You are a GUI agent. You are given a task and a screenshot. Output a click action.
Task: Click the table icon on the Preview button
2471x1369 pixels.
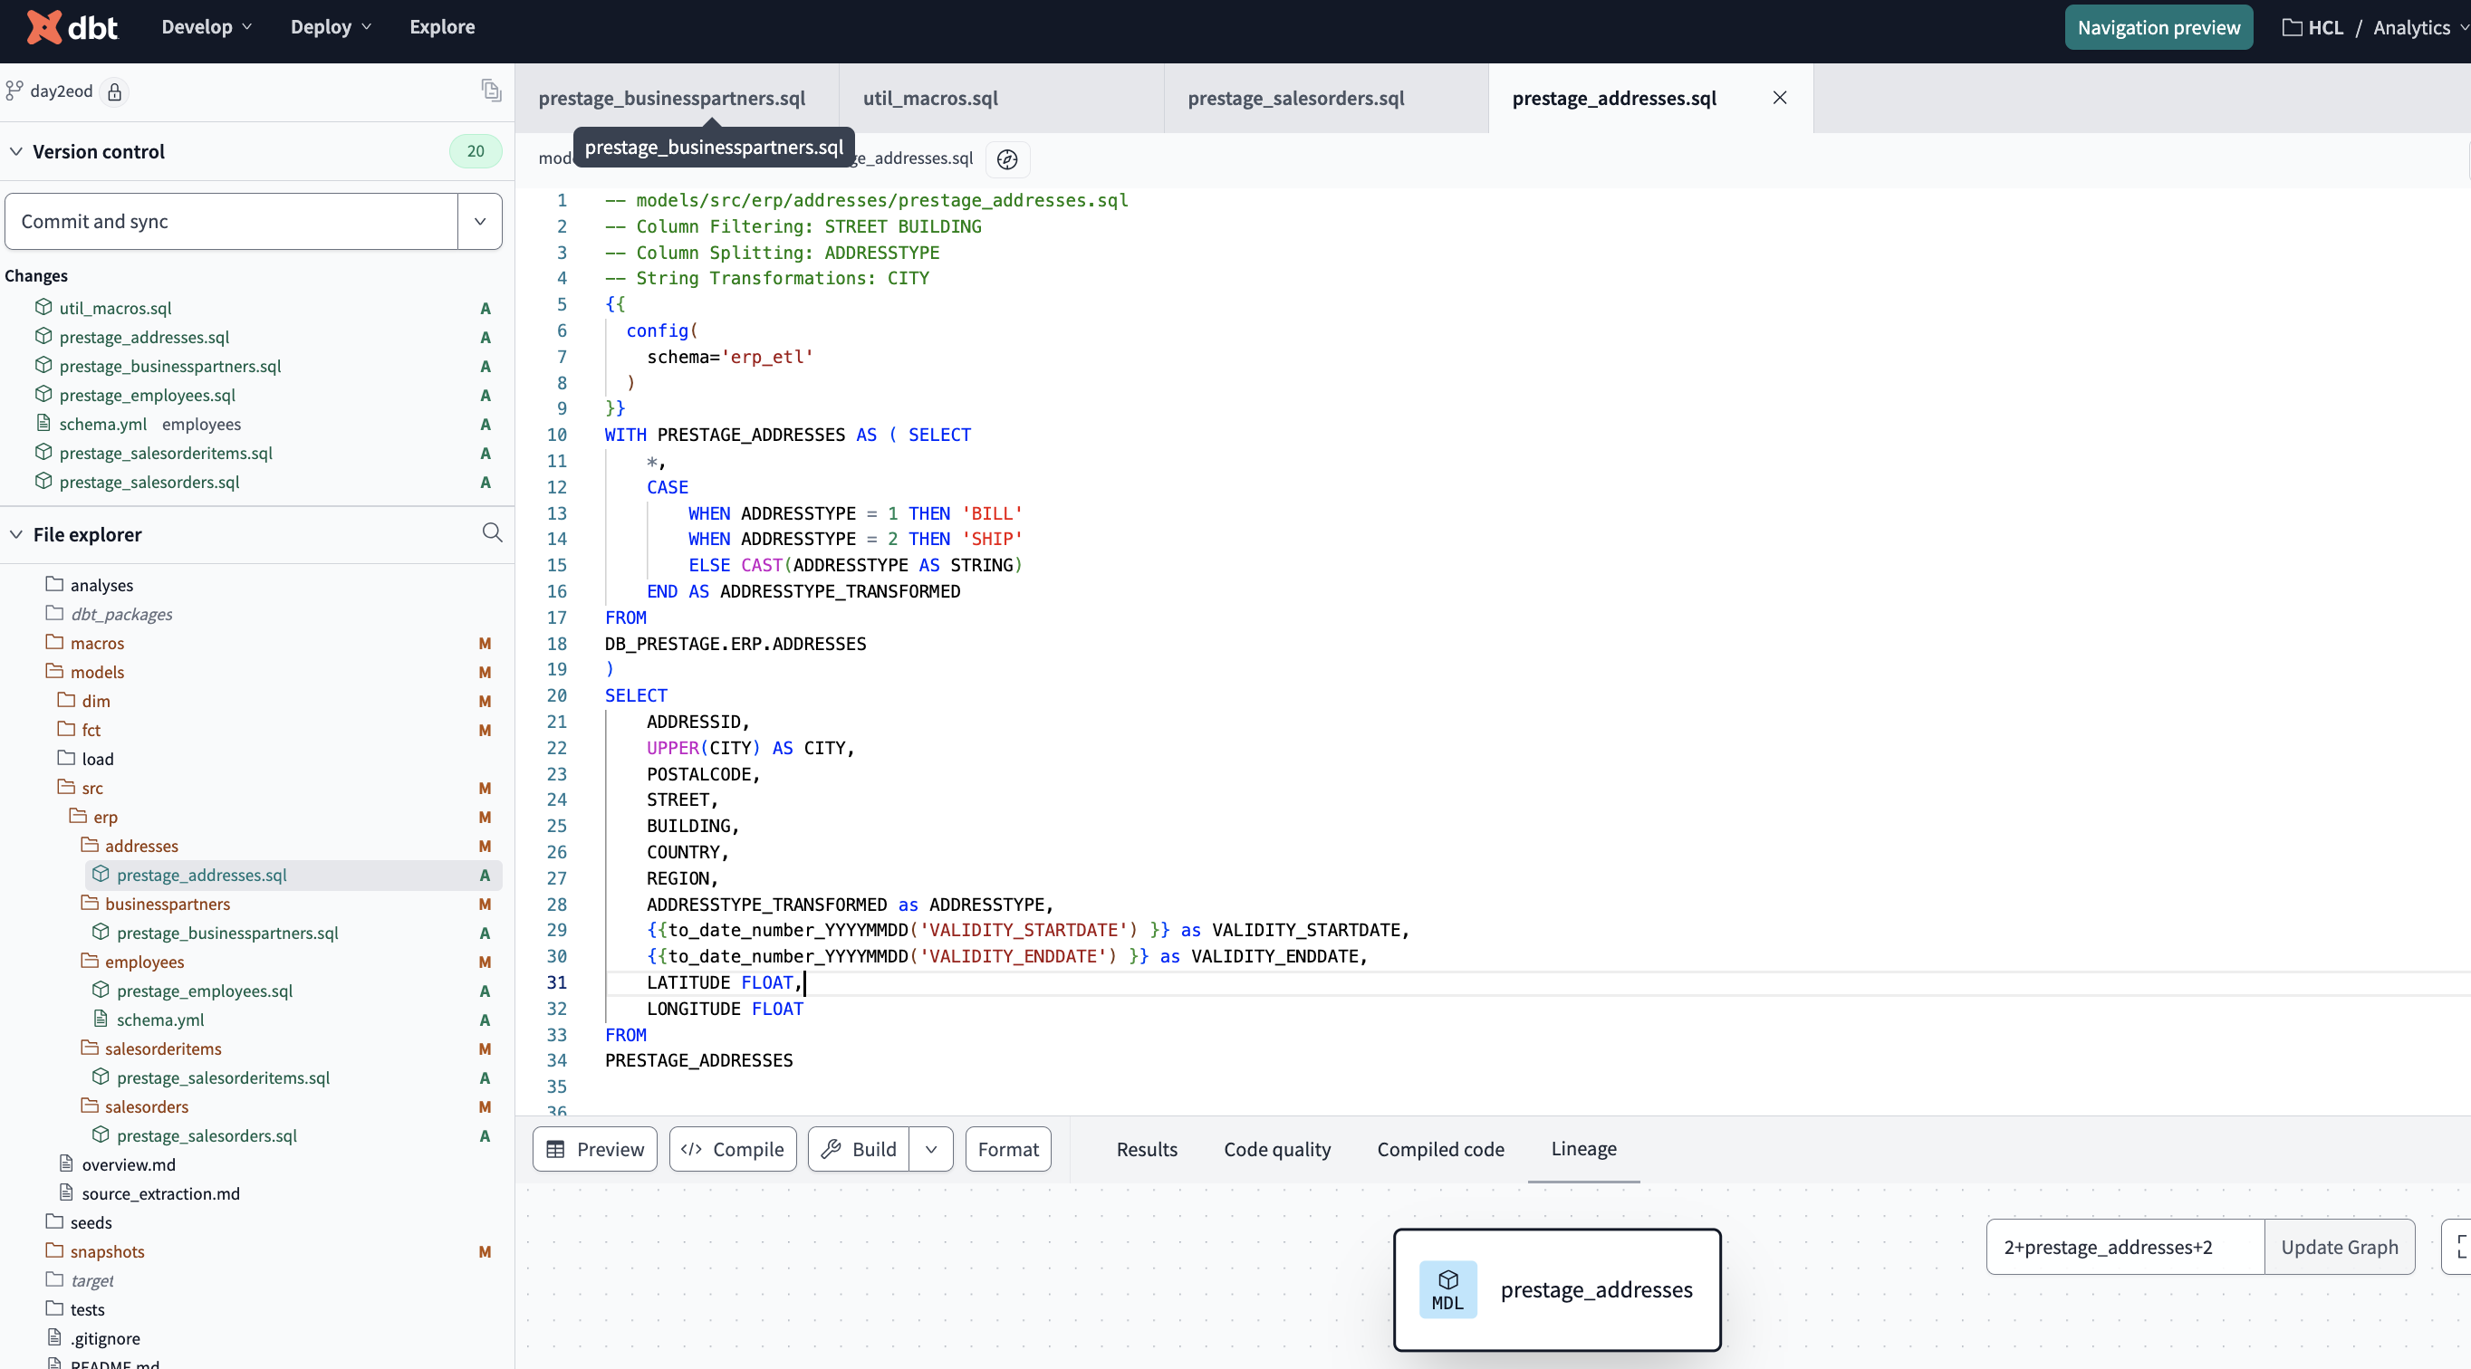click(x=555, y=1148)
